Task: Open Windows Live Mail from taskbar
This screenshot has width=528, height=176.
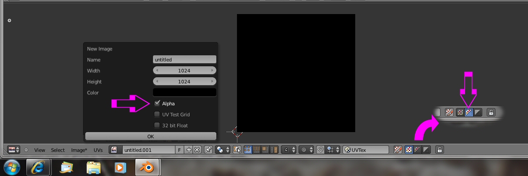Action: pos(67,168)
